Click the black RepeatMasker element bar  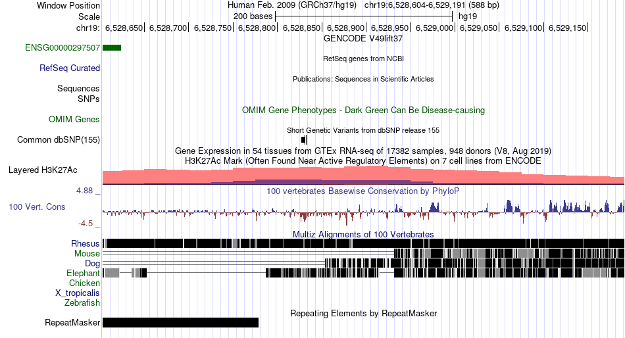[180, 322]
